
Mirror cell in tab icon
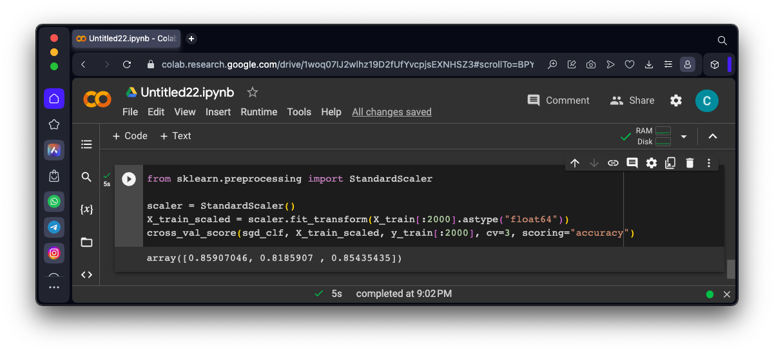(670, 163)
